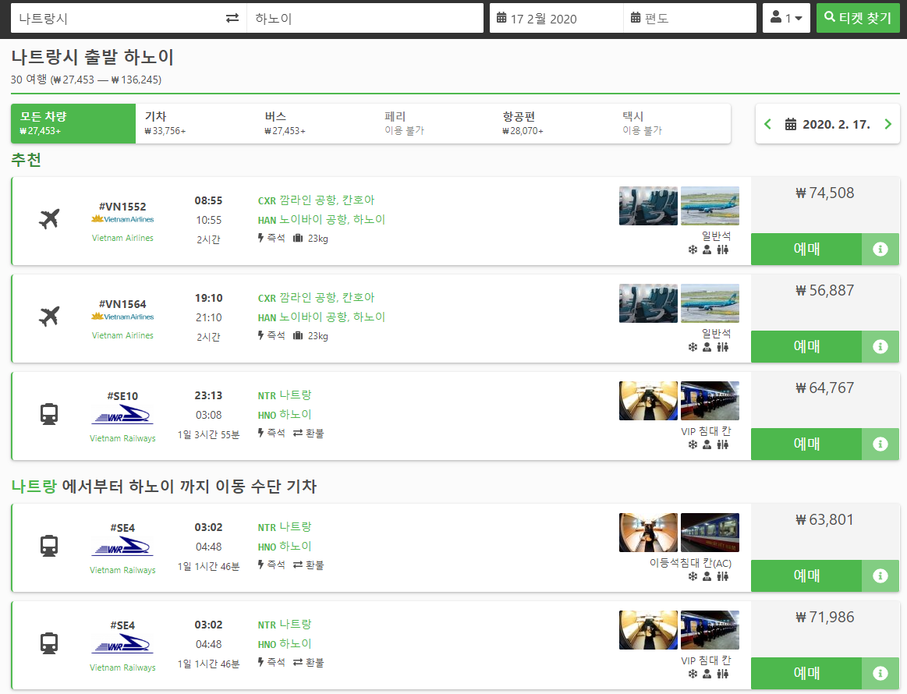This screenshot has height=694, width=907.
Task: Open the cabin seats thumbnail for VN1552
Action: [648, 206]
